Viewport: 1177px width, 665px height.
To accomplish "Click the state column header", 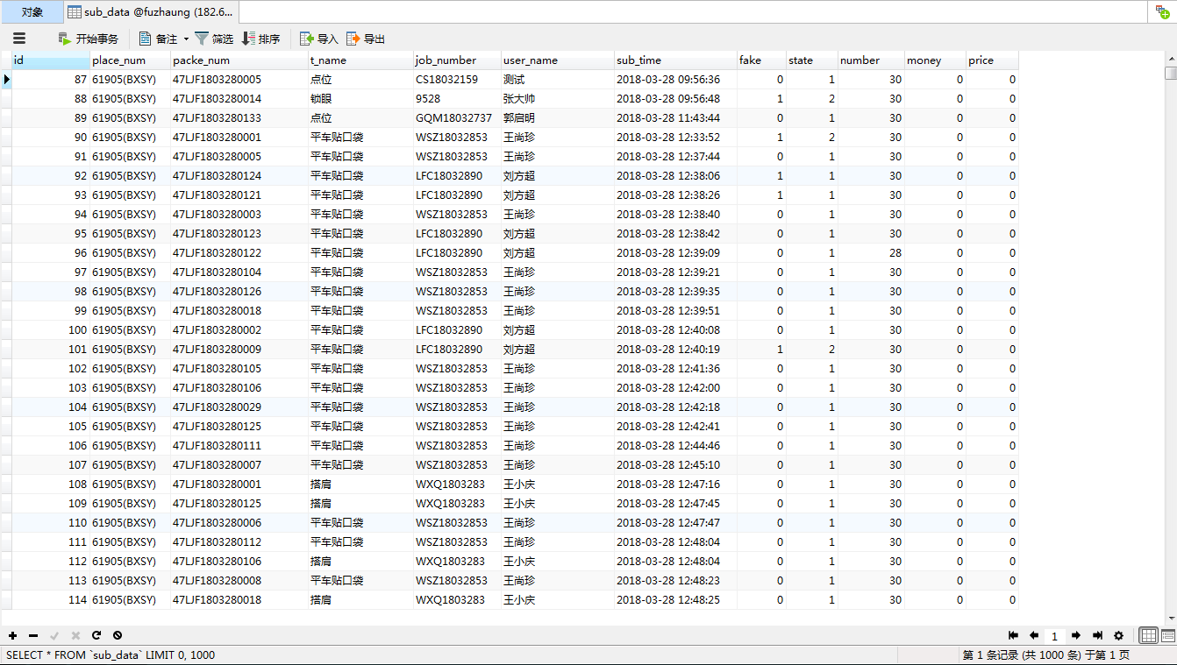I will click(812, 60).
